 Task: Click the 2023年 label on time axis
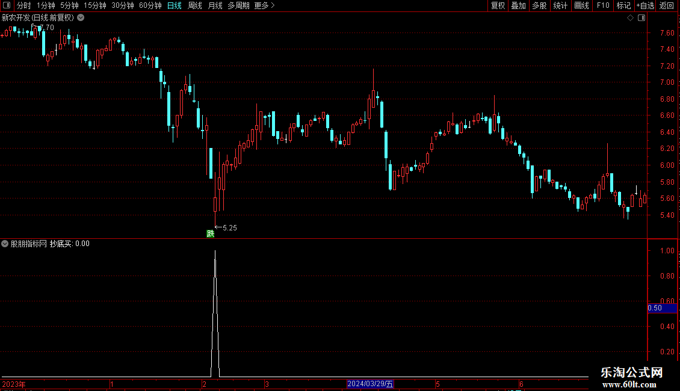pyautogui.click(x=14, y=384)
